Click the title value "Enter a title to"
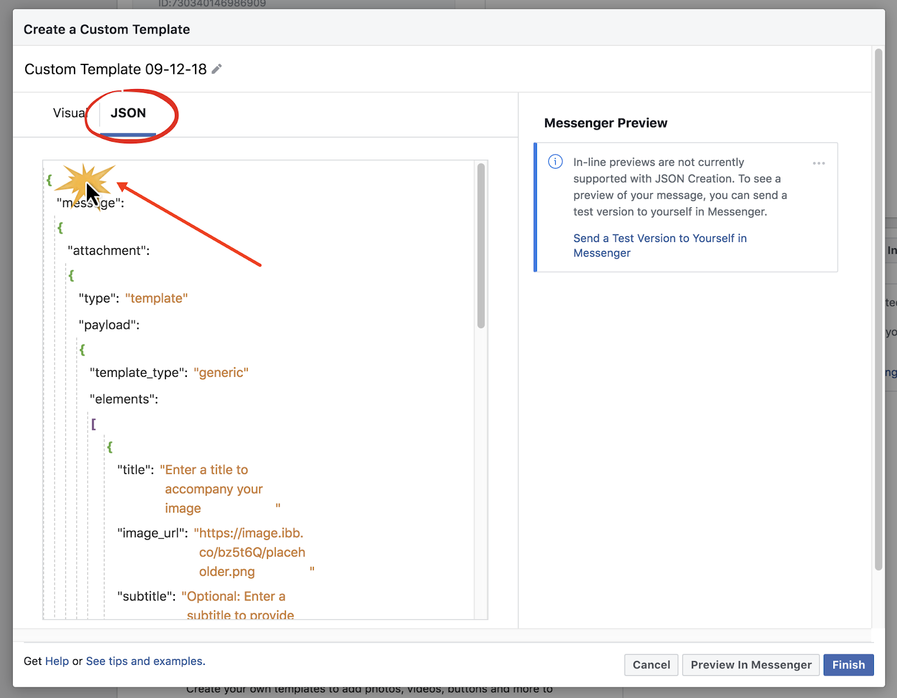897x698 pixels. click(204, 469)
